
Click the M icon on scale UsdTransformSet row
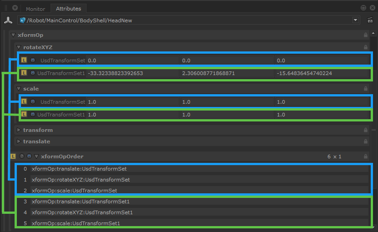[33, 102]
